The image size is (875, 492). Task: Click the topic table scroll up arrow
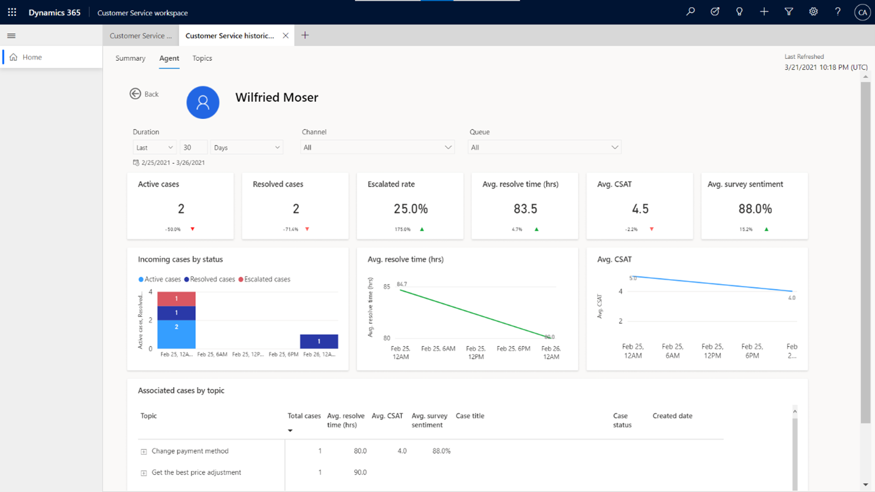pos(795,411)
